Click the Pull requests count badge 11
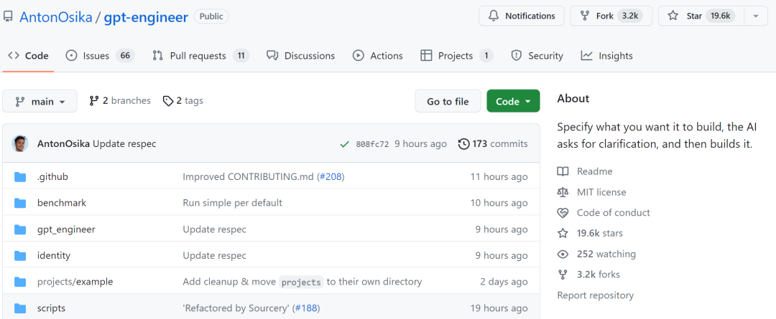This screenshot has width=776, height=319. pos(241,56)
